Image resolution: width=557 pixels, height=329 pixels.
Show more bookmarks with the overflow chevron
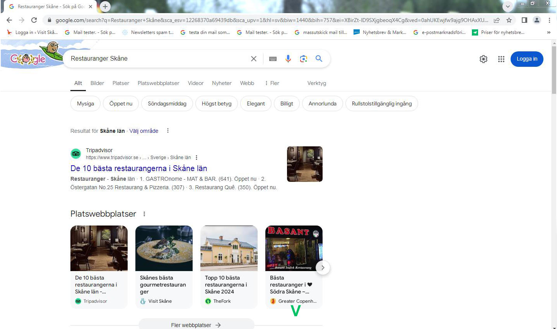pyautogui.click(x=548, y=32)
